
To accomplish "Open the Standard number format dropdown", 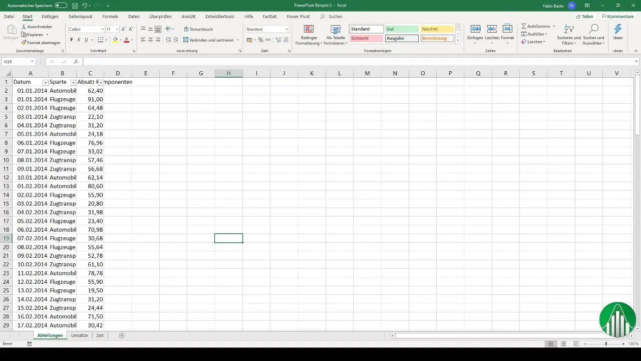I will coord(287,29).
